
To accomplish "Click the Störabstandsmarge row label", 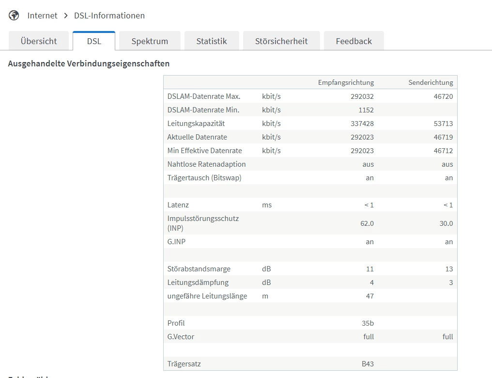I will point(199,269).
